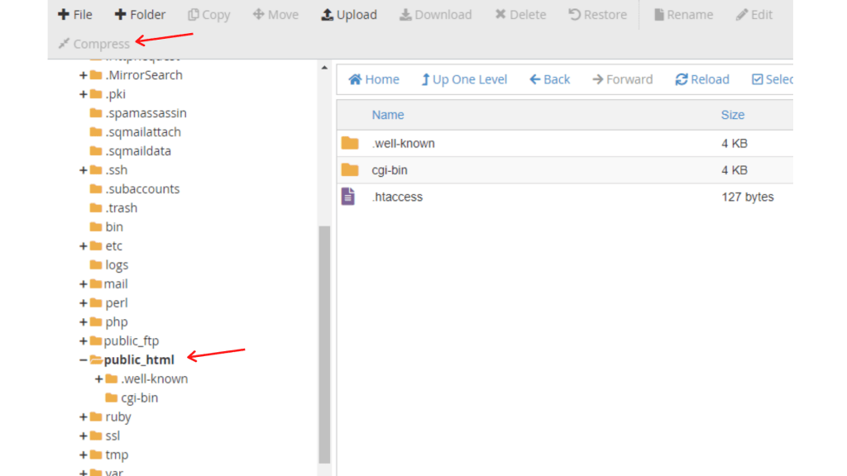Sort files by the Size column header
The width and height of the screenshot is (847, 476).
pos(732,115)
